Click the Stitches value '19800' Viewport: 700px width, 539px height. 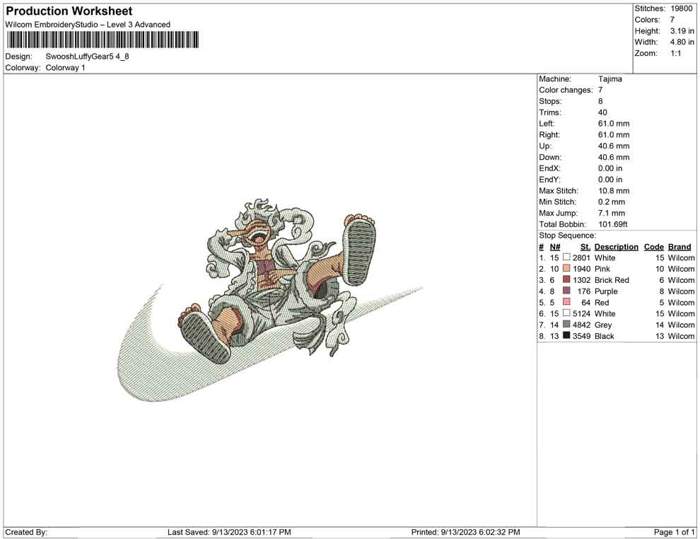tap(681, 8)
